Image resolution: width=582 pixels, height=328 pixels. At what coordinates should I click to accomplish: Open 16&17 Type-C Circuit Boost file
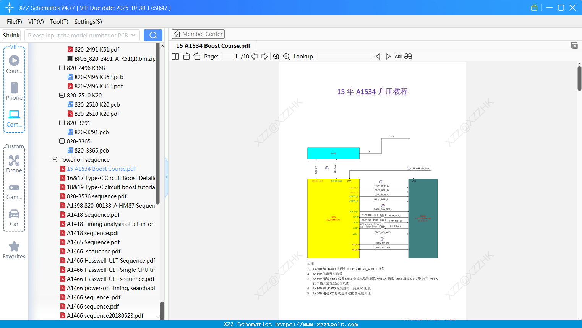[111, 178]
